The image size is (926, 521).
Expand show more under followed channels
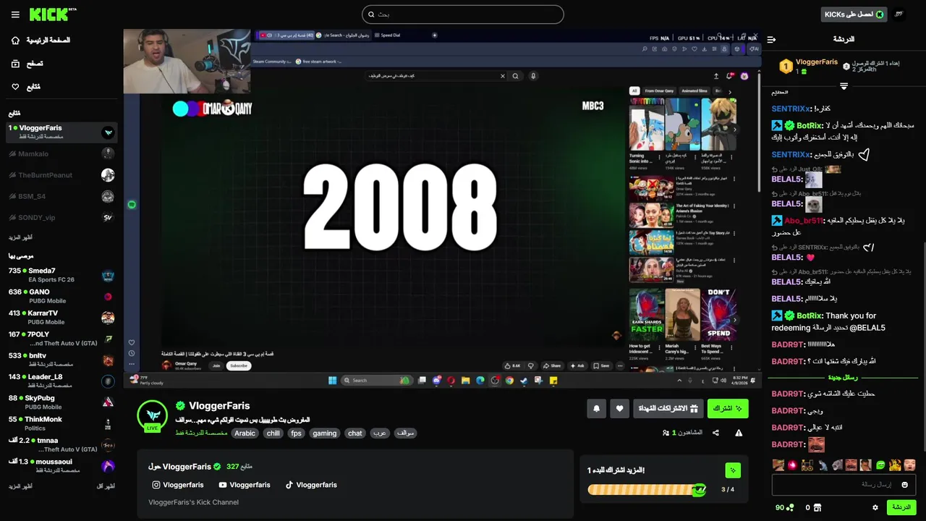pos(20,237)
